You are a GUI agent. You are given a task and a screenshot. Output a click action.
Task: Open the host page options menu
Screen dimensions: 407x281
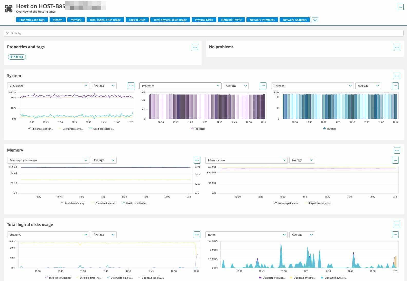click(400, 7)
